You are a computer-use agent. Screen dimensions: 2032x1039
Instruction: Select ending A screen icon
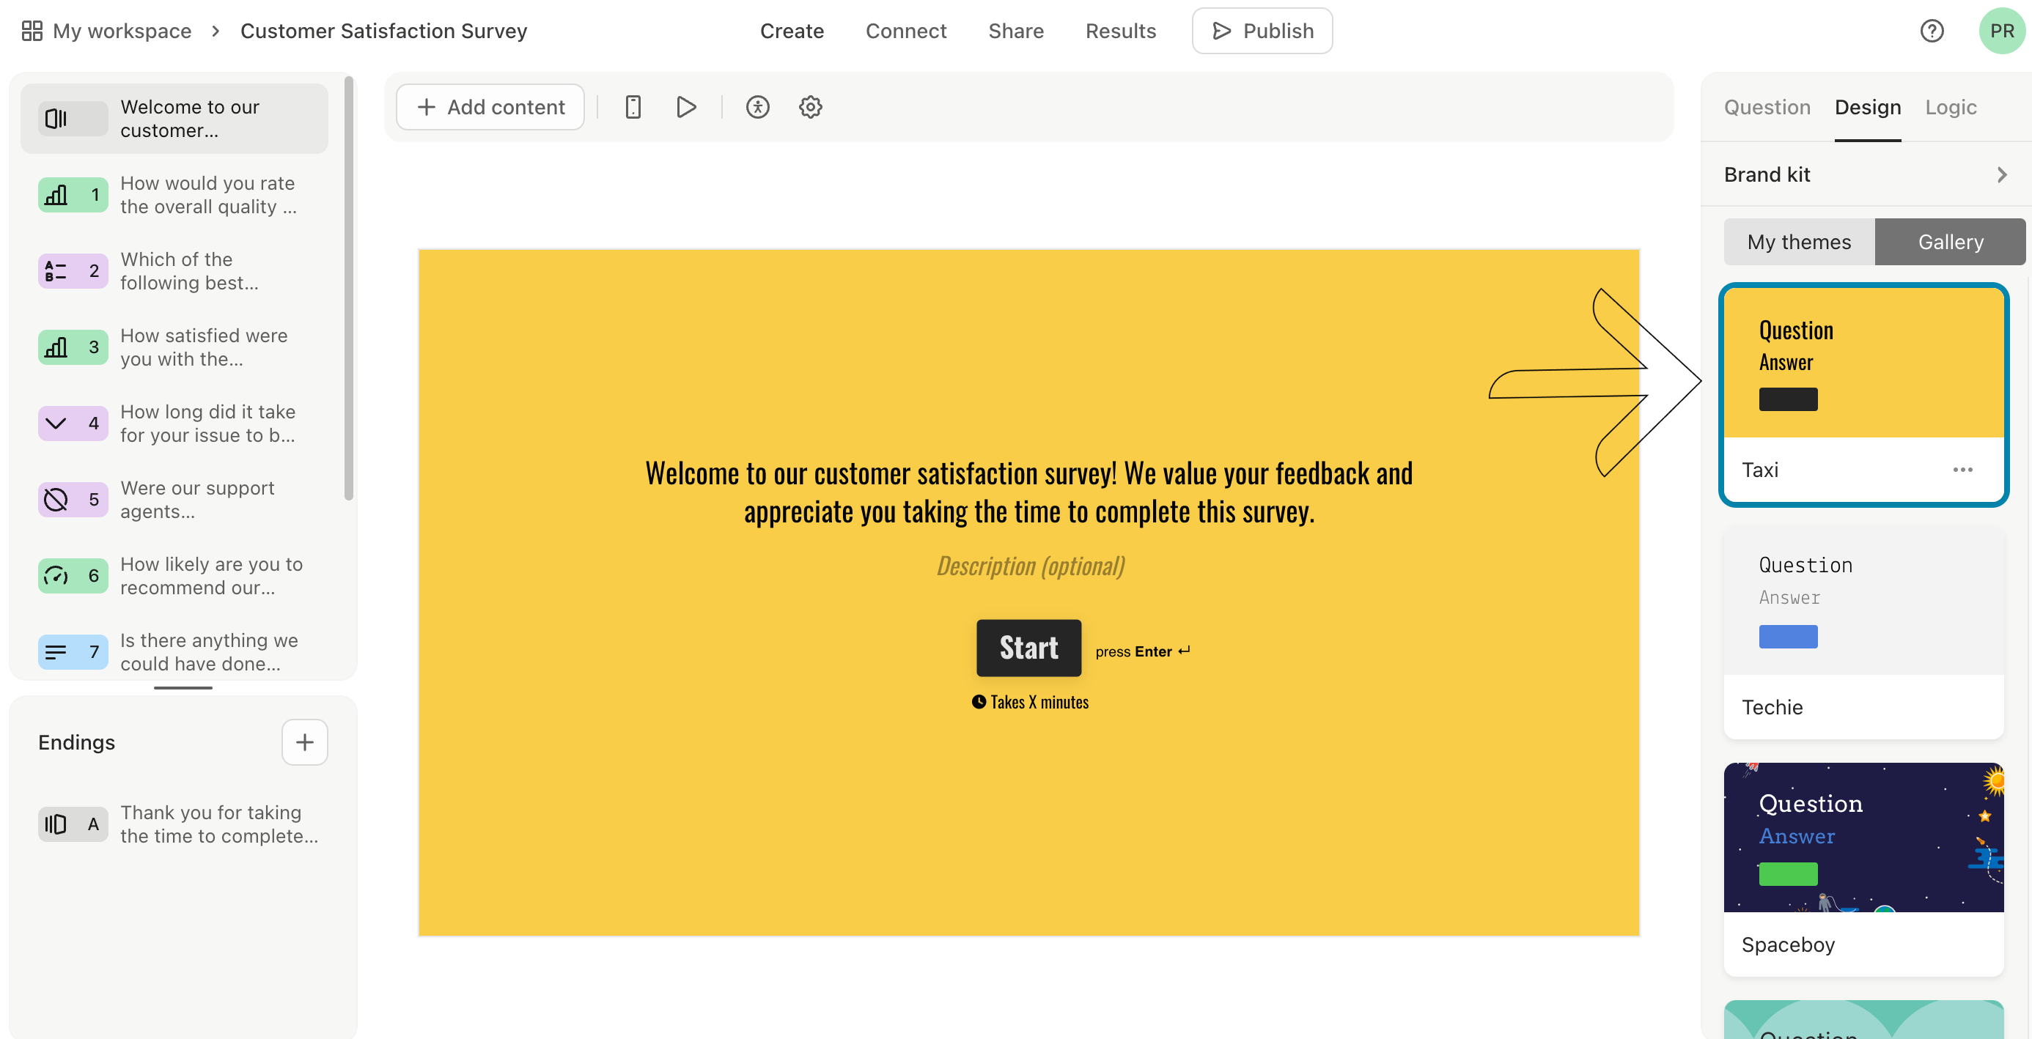coord(73,824)
